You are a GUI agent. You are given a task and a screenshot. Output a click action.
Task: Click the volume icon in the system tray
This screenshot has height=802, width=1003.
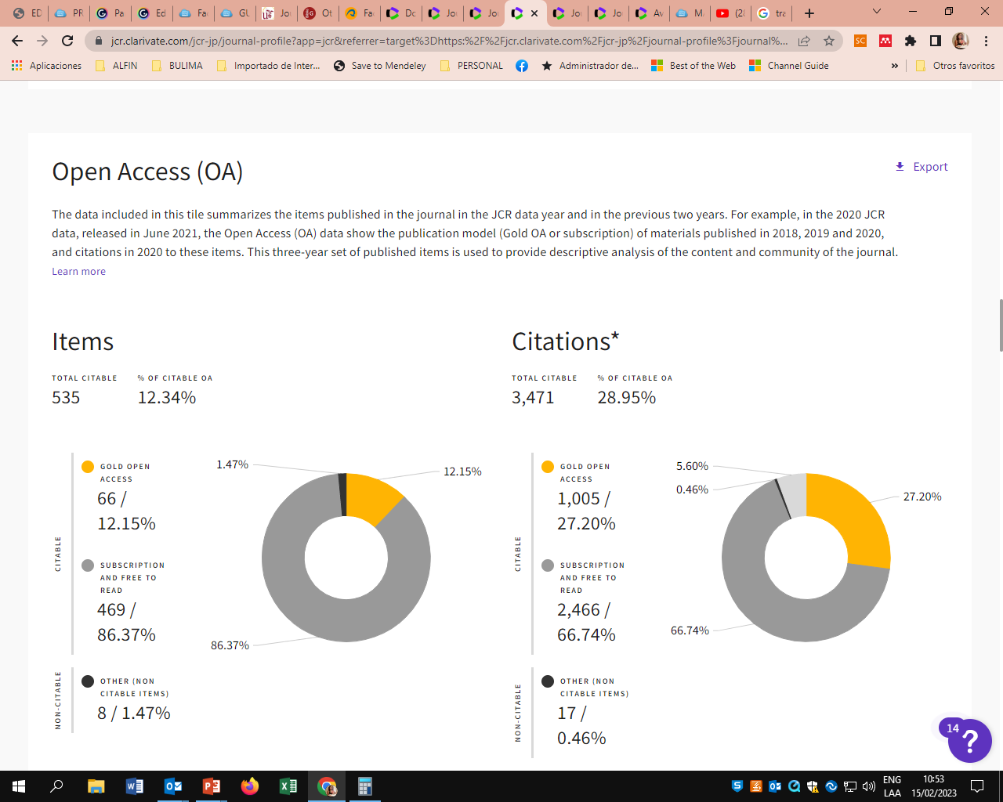pos(870,786)
